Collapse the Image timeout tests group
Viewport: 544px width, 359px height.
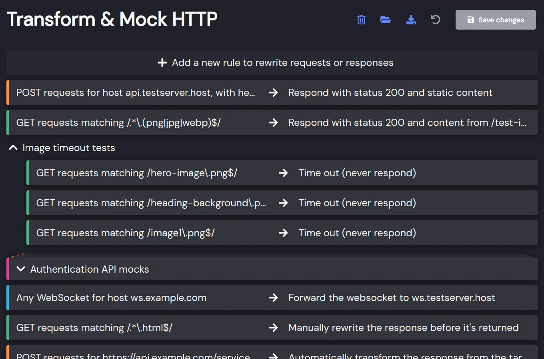[13, 148]
